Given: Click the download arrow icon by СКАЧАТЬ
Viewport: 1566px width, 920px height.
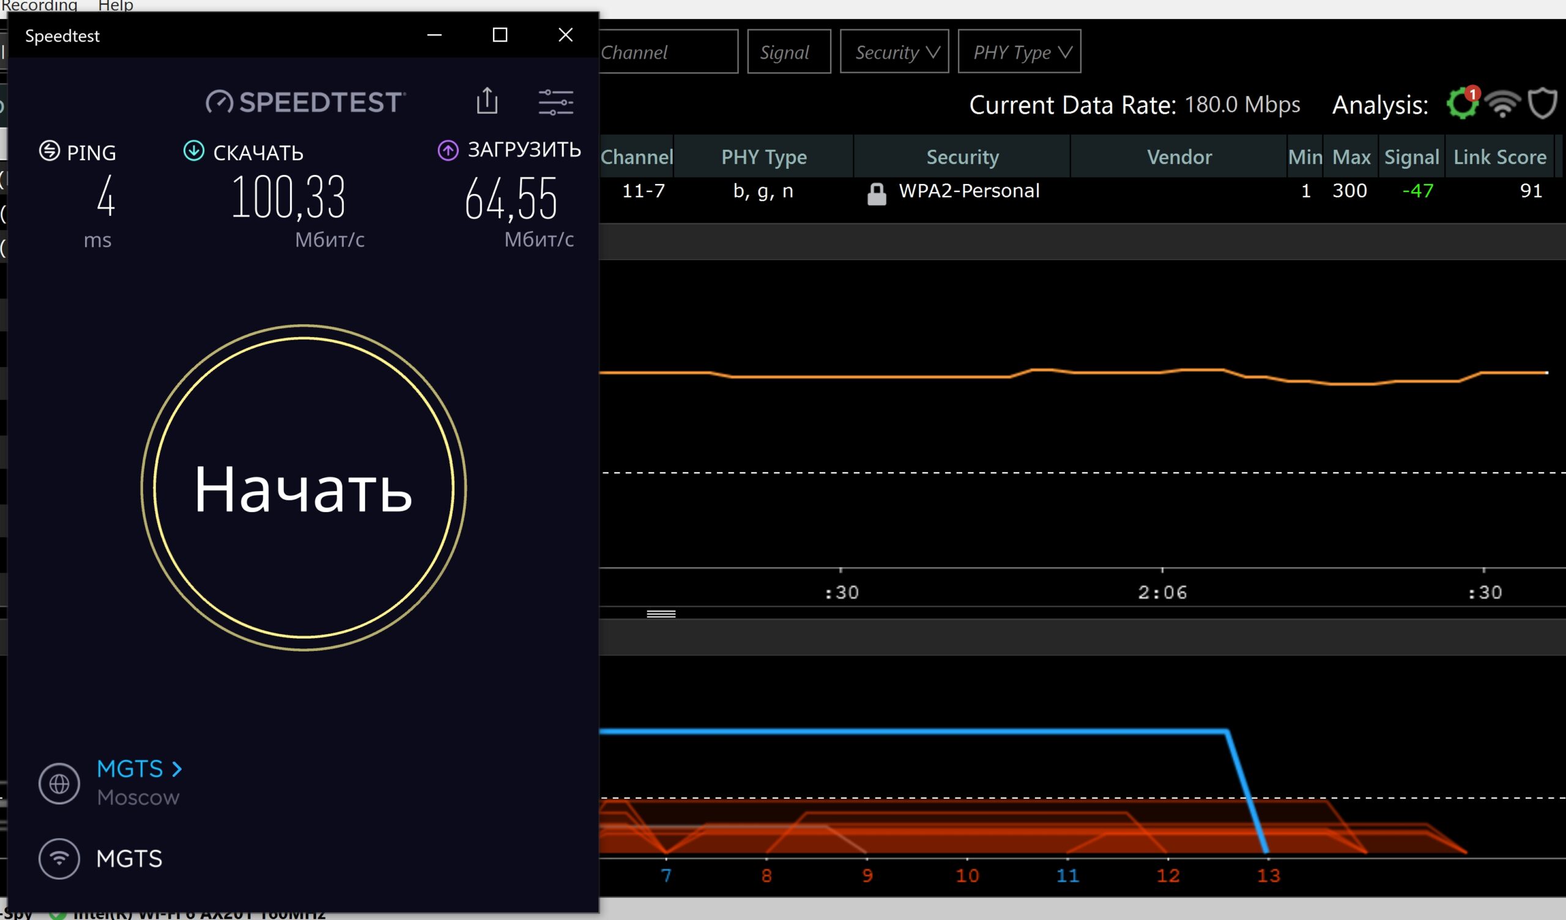Looking at the screenshot, I should click(x=194, y=150).
